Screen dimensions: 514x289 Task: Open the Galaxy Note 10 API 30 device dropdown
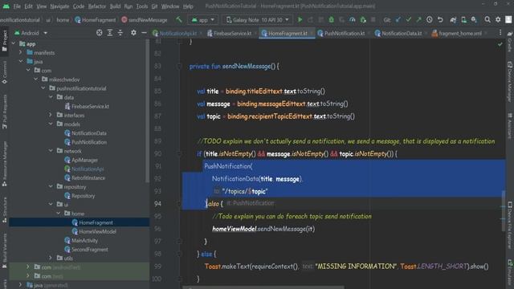[257, 20]
